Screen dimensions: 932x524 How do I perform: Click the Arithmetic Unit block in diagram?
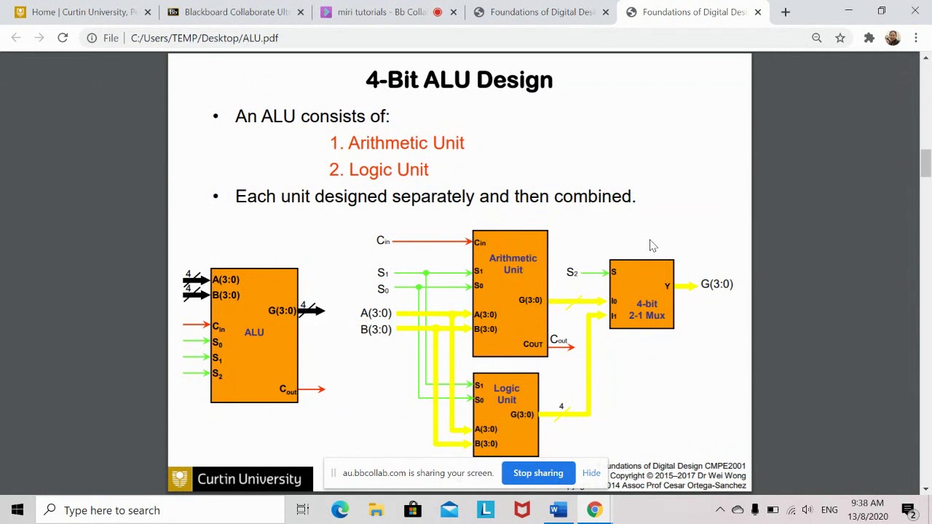coord(510,294)
